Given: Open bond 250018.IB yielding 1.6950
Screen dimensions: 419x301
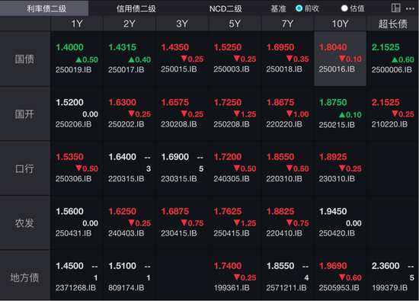Looking at the screenshot, I should pos(287,59).
